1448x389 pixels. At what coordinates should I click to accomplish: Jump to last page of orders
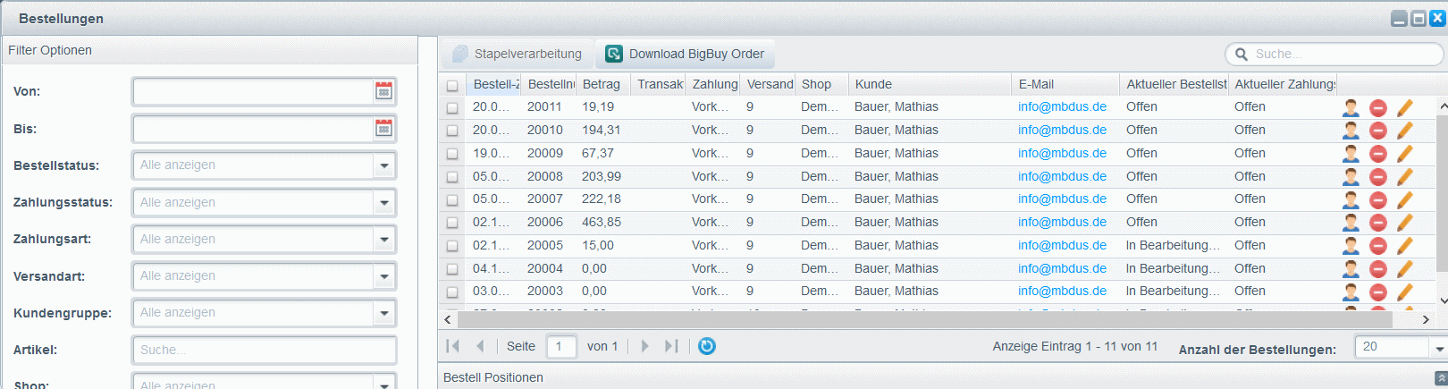[671, 346]
